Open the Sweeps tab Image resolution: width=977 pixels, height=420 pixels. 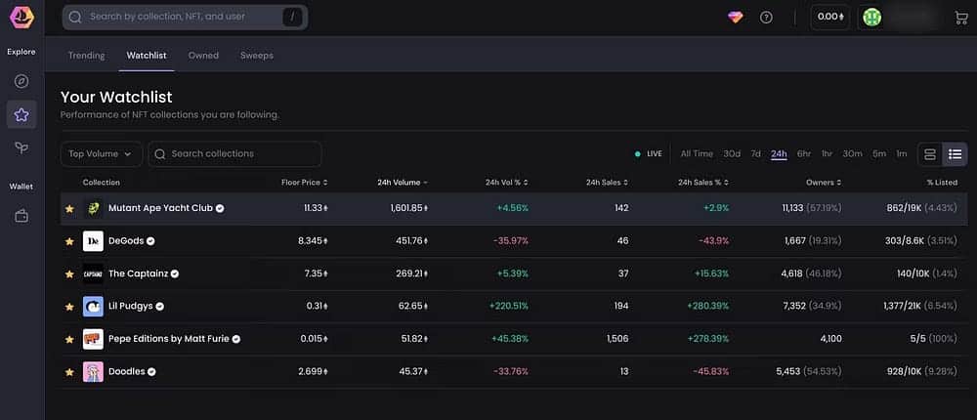click(257, 56)
